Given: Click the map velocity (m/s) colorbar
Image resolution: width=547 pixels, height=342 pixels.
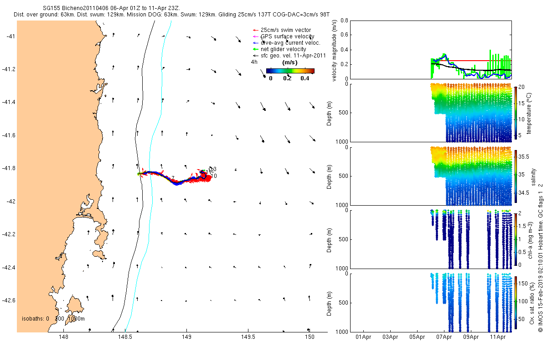Looking at the screenshot, I should [290, 71].
